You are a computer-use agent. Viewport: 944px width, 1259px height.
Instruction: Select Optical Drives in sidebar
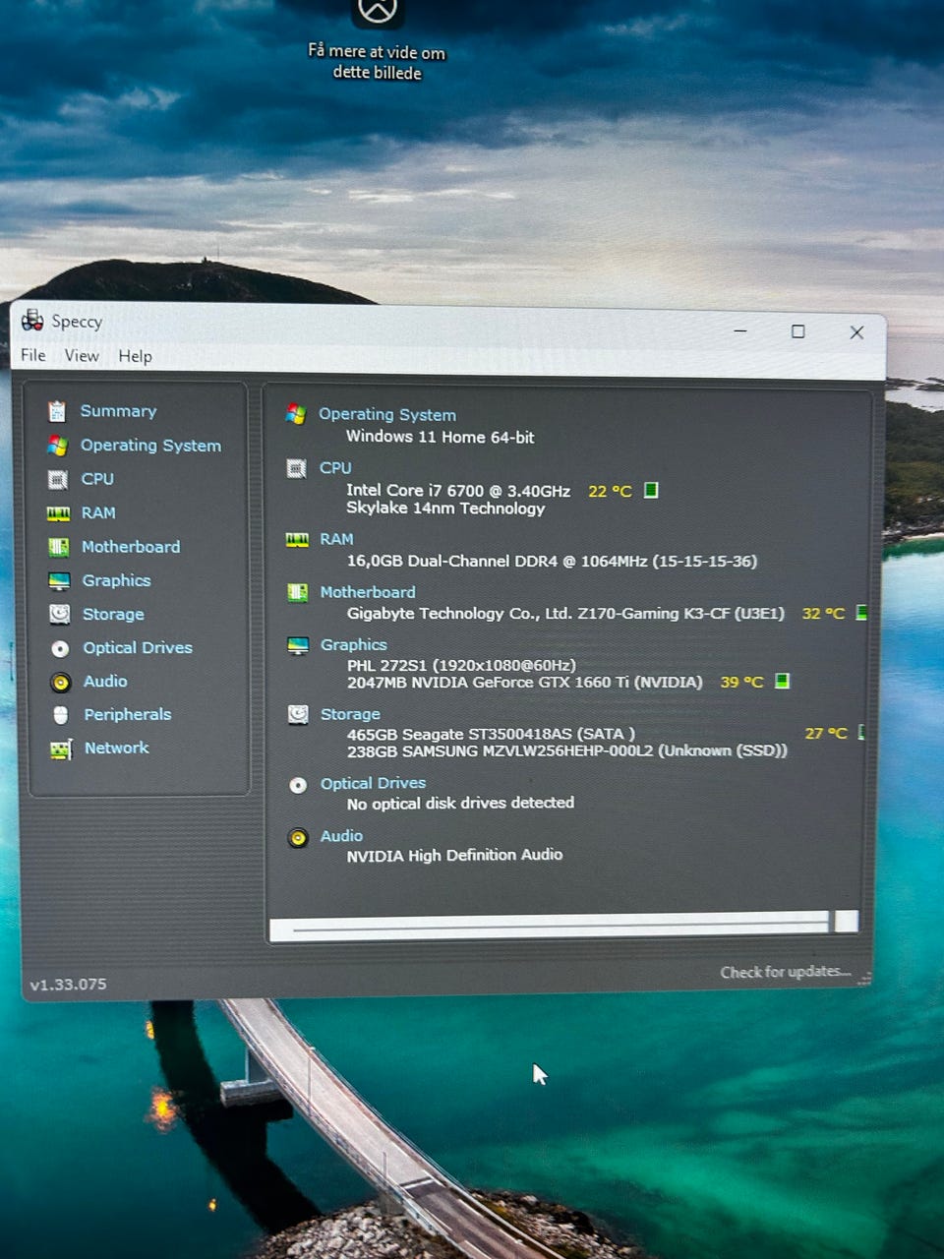click(x=138, y=647)
